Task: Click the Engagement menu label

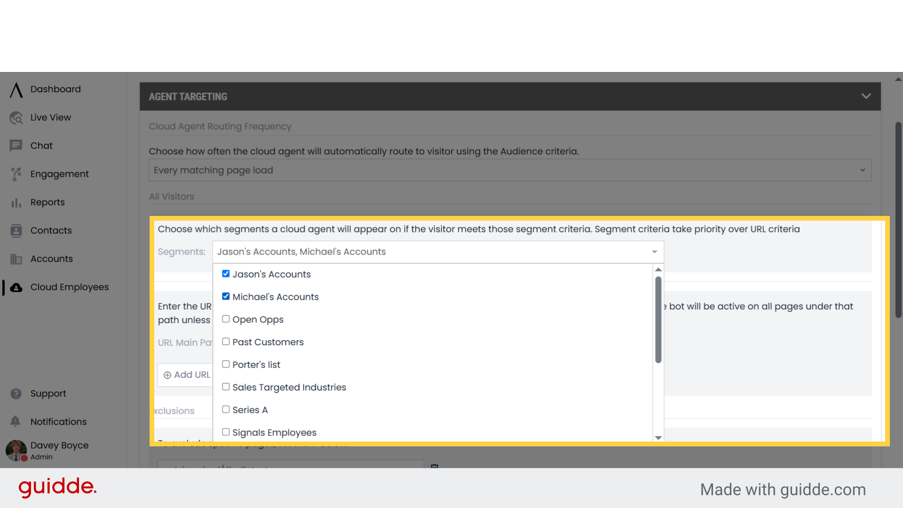Action: coord(60,174)
